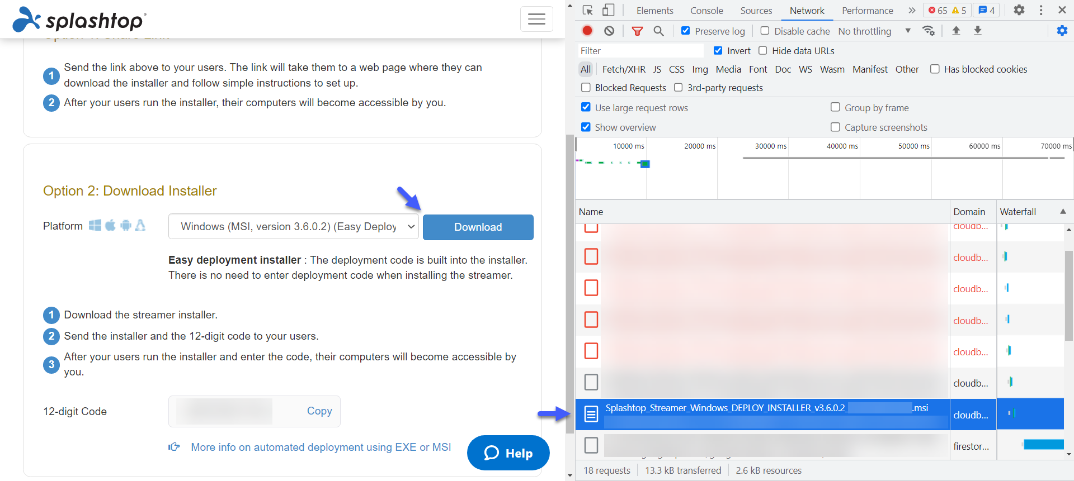The height and width of the screenshot is (481, 1074).
Task: Click the network overview timeline
Action: pyautogui.click(x=824, y=168)
